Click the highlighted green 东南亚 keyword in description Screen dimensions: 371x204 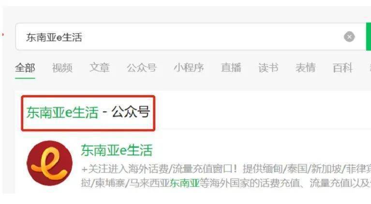click(x=185, y=183)
